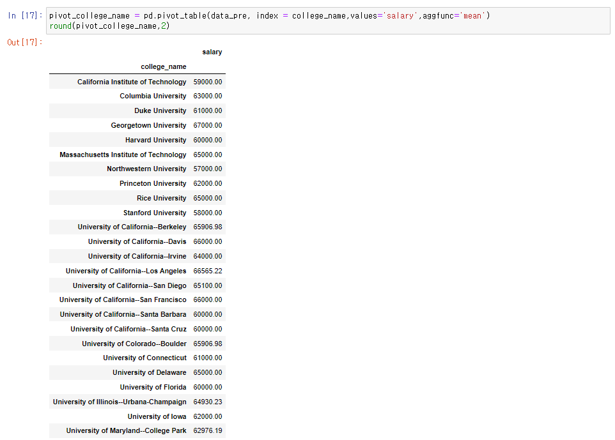
Task: Click salary value 62976.19 for College Park
Action: (x=208, y=430)
